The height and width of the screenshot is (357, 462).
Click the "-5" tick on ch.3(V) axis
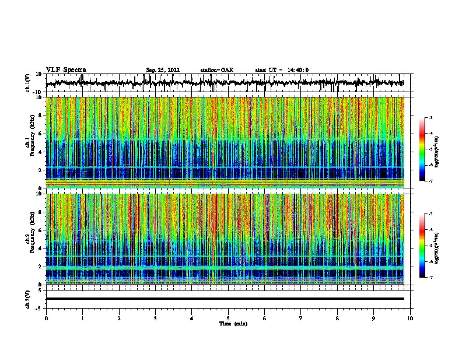tap(40, 309)
